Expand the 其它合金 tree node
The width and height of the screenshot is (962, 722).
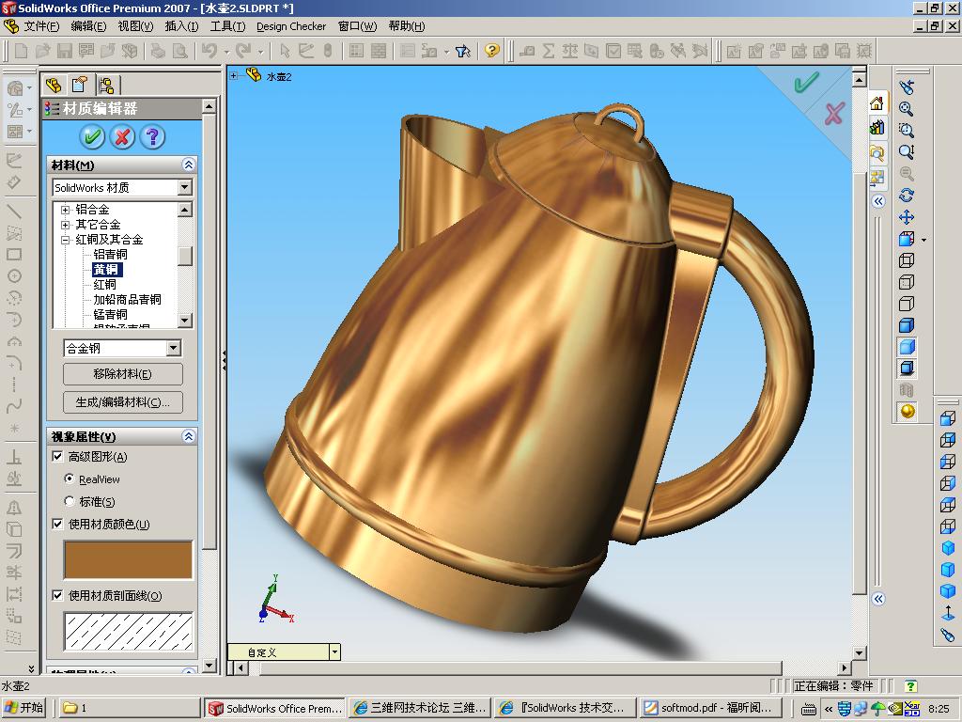tap(65, 225)
